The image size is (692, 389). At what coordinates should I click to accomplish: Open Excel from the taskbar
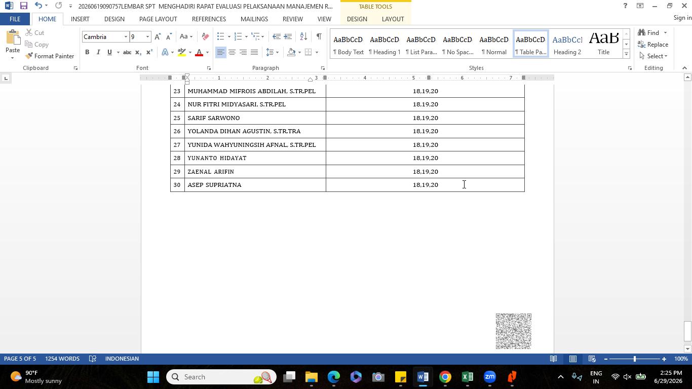[467, 377]
